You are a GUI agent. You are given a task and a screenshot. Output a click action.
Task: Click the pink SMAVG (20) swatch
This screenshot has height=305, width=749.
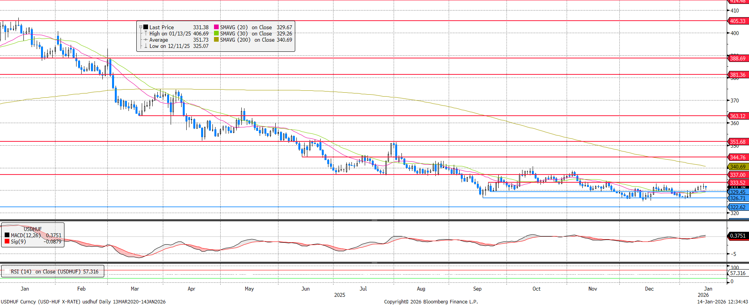(216, 27)
